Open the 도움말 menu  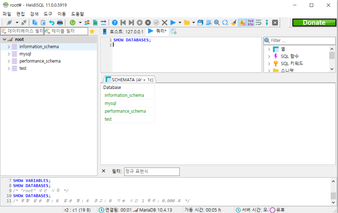coord(78,14)
